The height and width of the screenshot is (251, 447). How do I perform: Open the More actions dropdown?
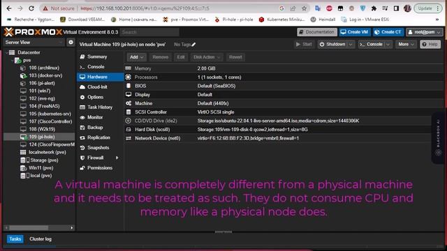[406, 45]
